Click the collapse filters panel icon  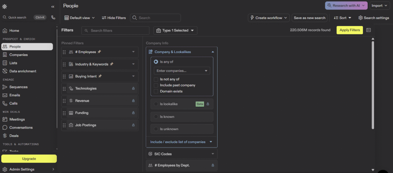[x=368, y=30]
